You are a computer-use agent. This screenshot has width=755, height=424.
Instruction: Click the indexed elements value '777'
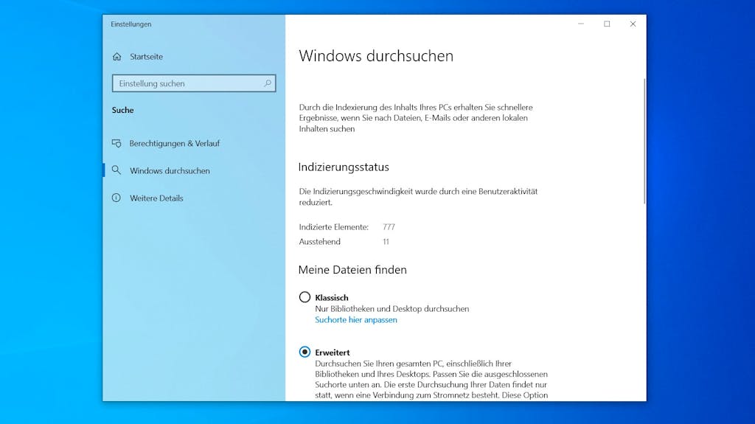pos(389,227)
